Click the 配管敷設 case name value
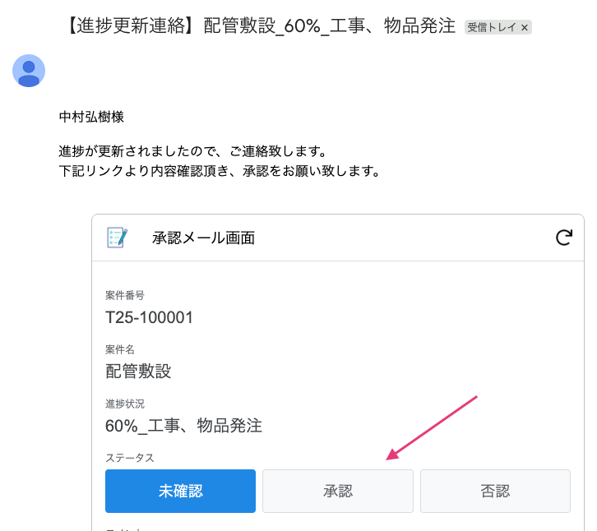597x531 pixels. click(x=138, y=372)
